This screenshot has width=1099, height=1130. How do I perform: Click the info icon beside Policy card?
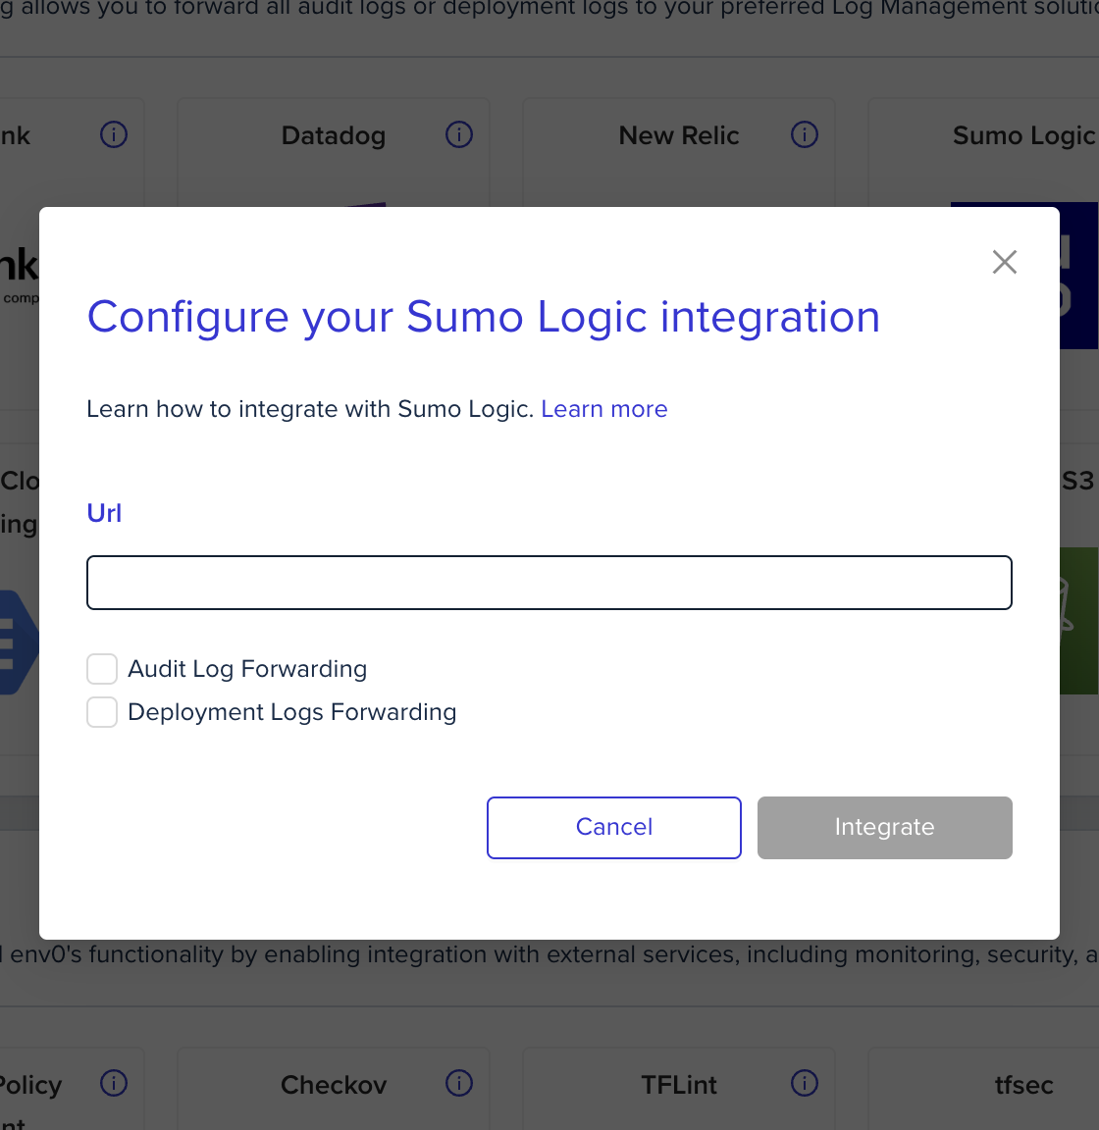tap(113, 1083)
